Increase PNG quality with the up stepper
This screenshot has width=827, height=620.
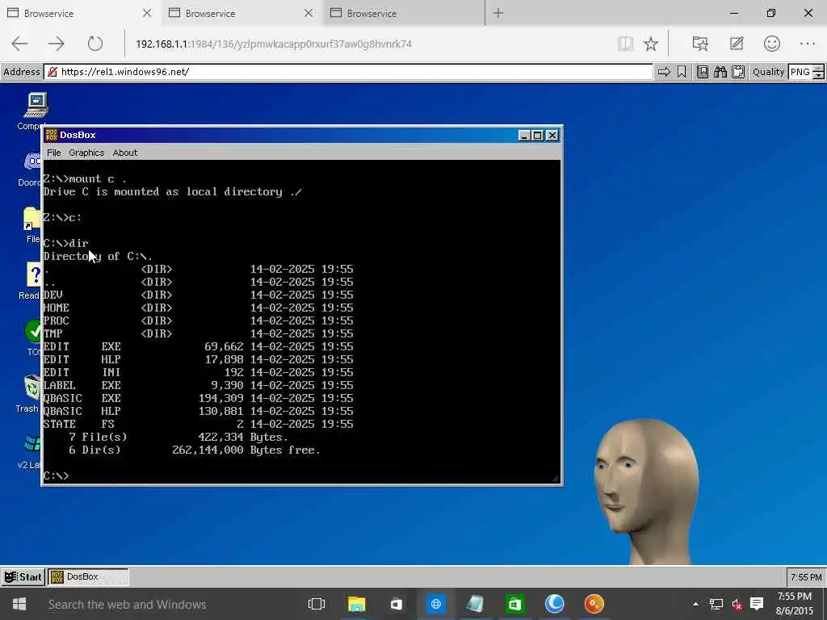point(819,69)
